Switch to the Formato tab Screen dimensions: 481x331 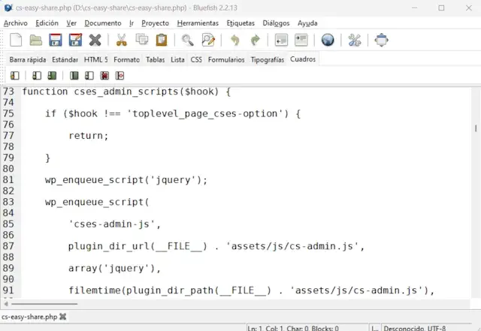point(126,59)
